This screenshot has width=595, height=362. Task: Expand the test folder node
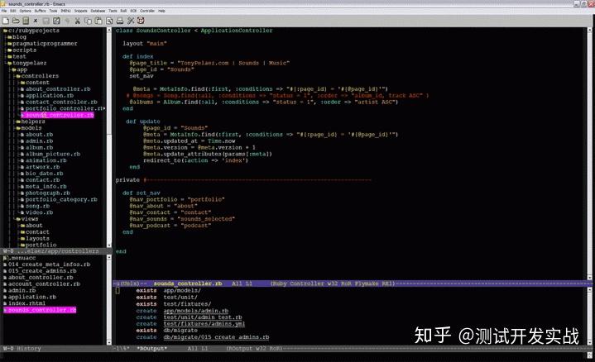[10, 56]
